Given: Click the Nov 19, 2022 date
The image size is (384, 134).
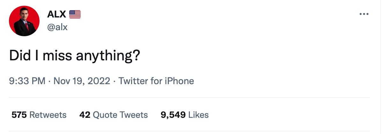Looking at the screenshot, I should pos(82,81).
